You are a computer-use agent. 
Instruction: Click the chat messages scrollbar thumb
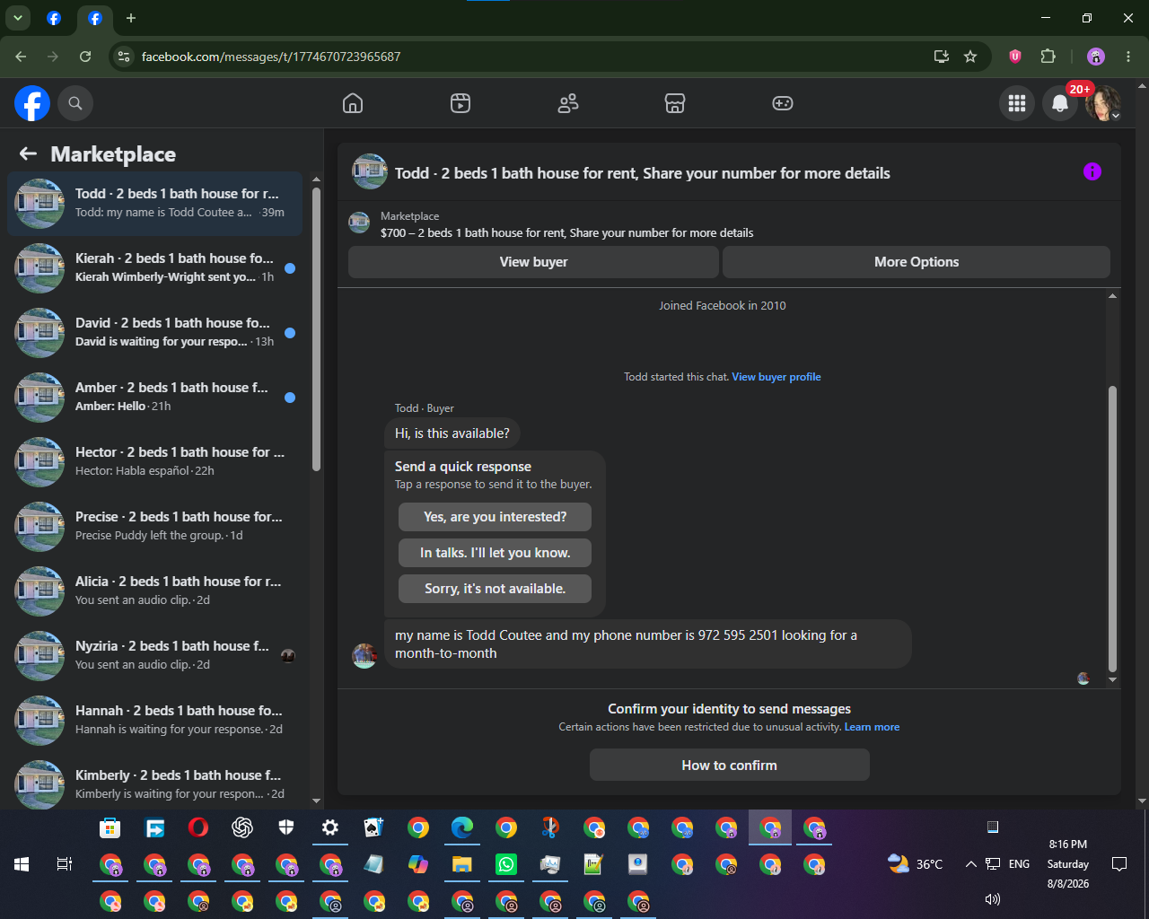pos(1112,529)
